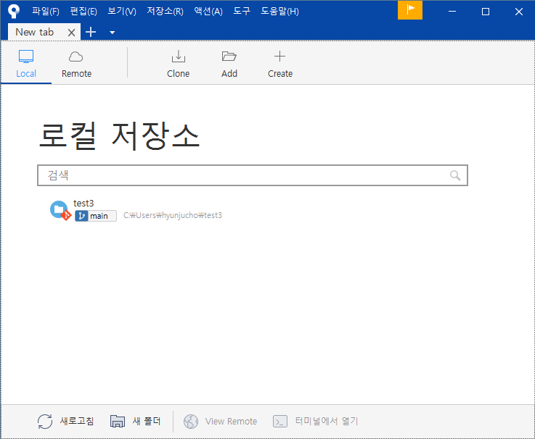Switch to Local repositories view
The height and width of the screenshot is (439, 535).
click(26, 64)
